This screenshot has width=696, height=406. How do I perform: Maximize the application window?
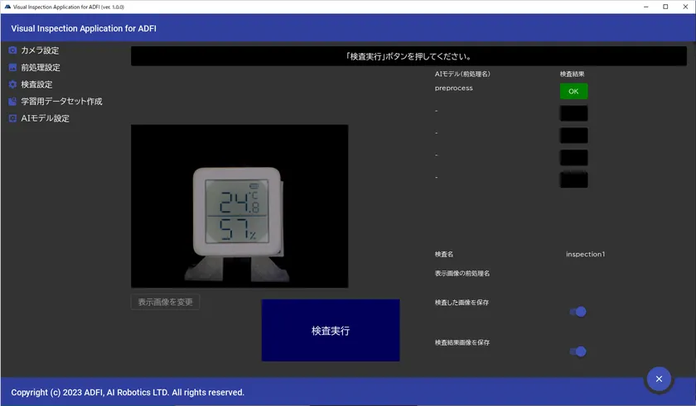point(665,7)
